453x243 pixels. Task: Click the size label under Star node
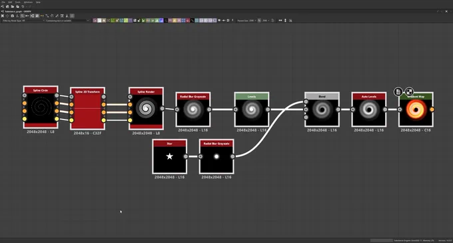pos(170,177)
